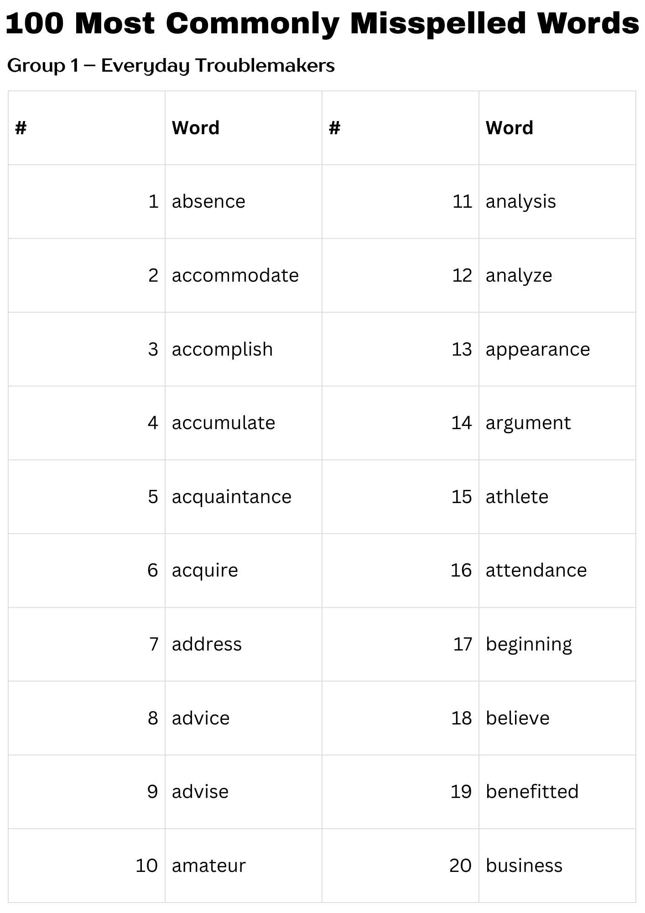Click the word 'athlete'
Image resolution: width=645 pixels, height=913 pixels.
click(x=517, y=497)
